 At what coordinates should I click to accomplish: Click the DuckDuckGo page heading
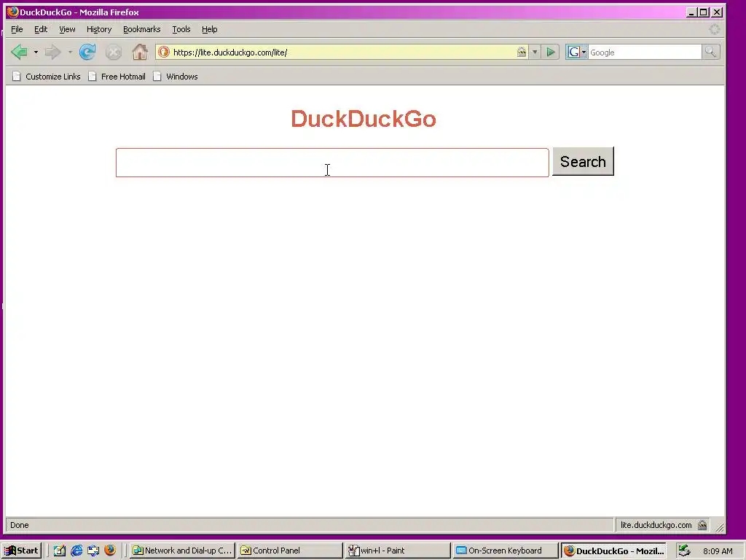point(364,119)
